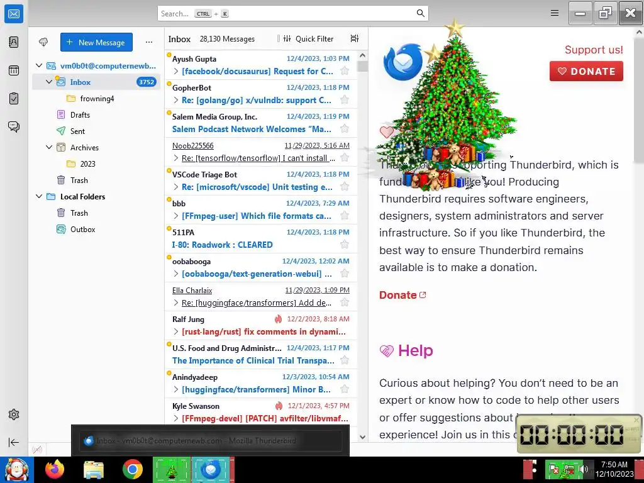The width and height of the screenshot is (644, 483).
Task: Click the New Message button
Action: point(96,42)
